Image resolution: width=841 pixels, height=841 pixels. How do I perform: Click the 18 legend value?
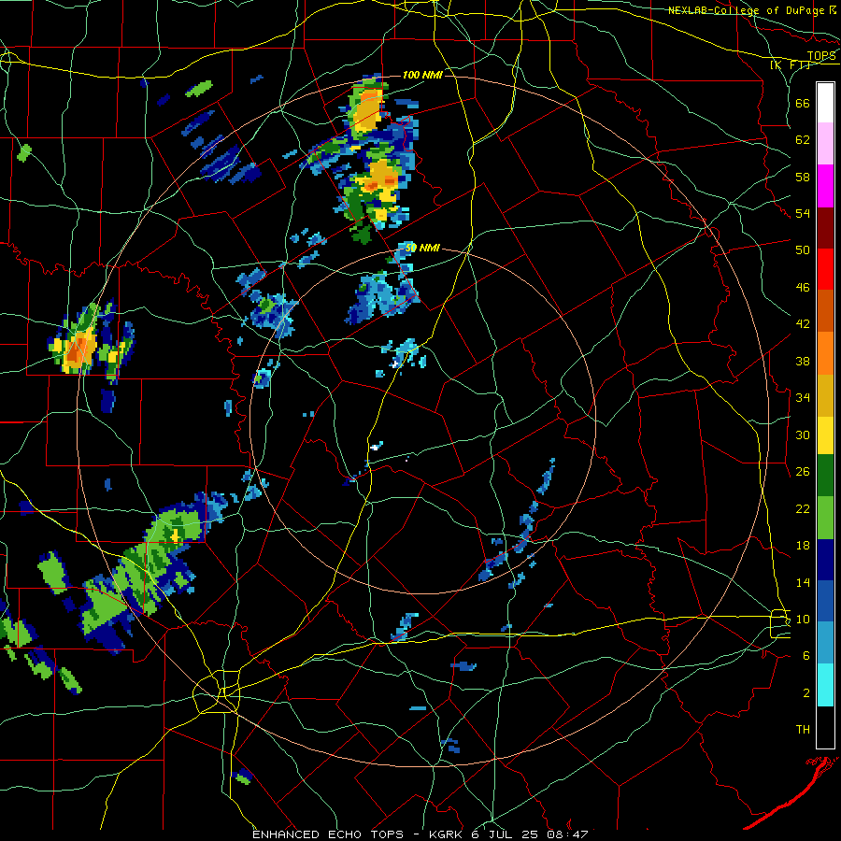pos(803,545)
